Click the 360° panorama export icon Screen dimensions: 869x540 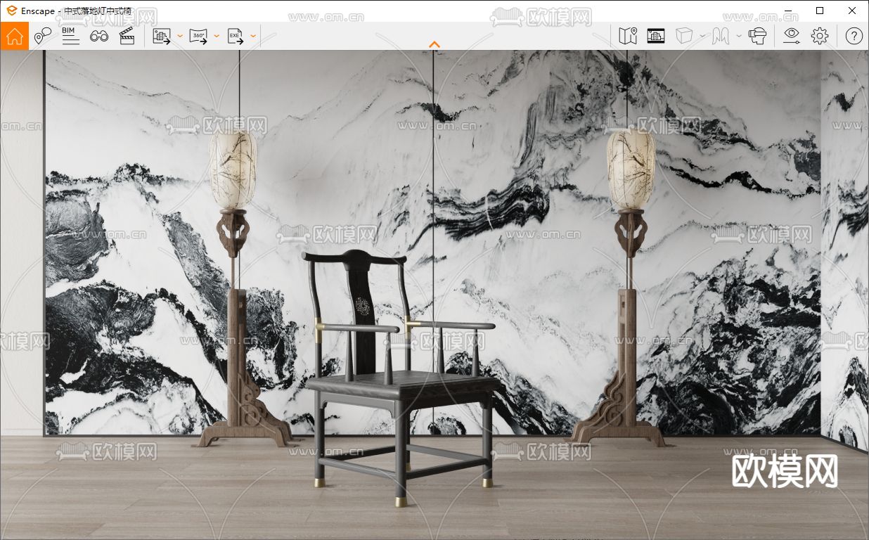coord(199,36)
